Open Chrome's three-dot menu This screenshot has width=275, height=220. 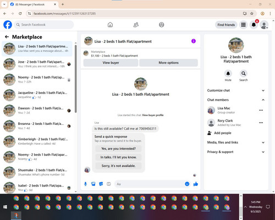click(x=270, y=14)
